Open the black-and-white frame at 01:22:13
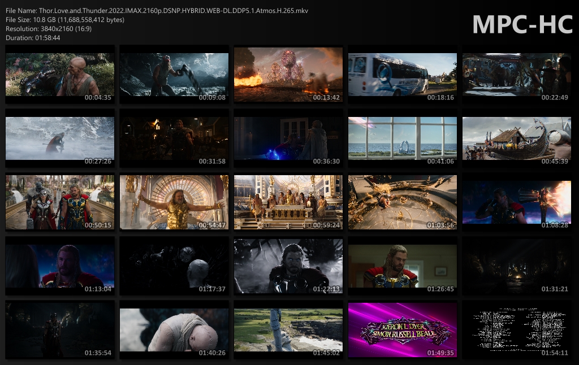Screen dimensions: 579x365 click(x=288, y=266)
